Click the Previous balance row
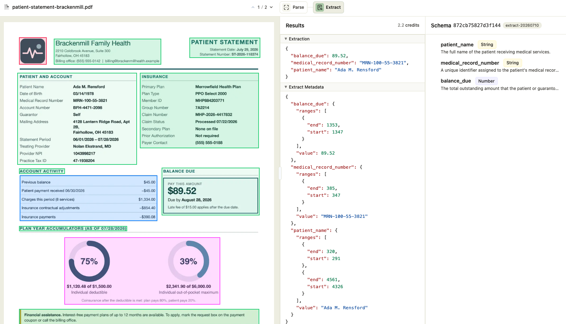Viewport: 566px width, 324px height. (89, 182)
